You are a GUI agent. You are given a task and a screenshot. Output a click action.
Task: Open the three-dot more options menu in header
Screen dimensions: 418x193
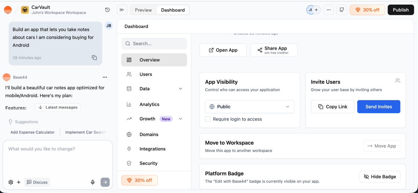coord(329,10)
